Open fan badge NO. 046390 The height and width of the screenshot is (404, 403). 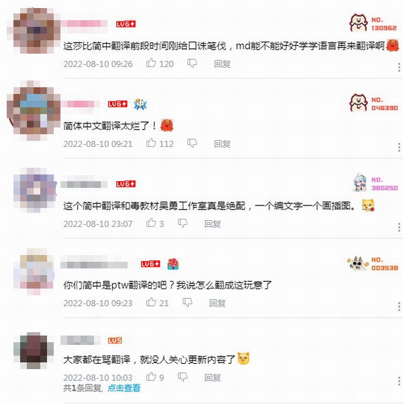pos(373,103)
